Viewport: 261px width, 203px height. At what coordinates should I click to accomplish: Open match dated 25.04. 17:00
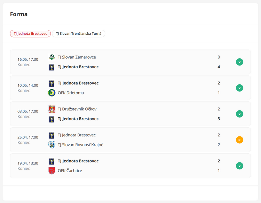tap(130, 140)
